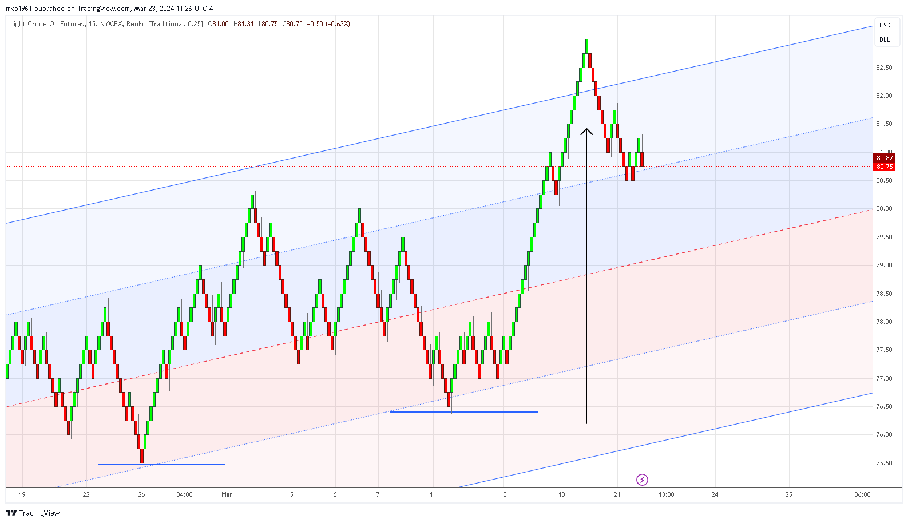The height and width of the screenshot is (523, 908).
Task: Click the 78.00 price axis label
Action: [x=884, y=322]
